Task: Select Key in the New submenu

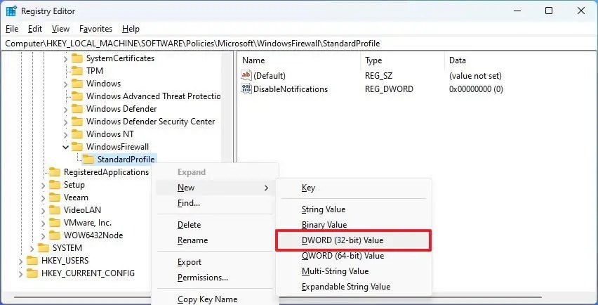Action: 354,188
